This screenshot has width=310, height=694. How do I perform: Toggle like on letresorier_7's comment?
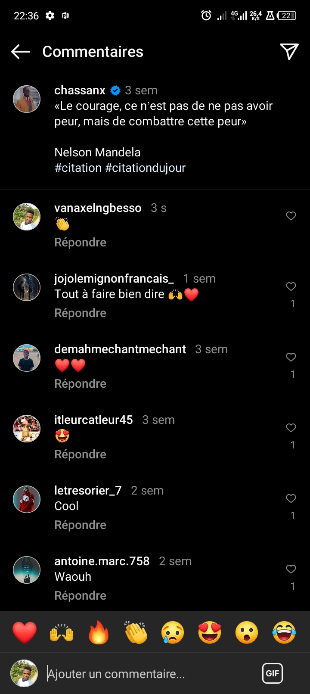291,498
